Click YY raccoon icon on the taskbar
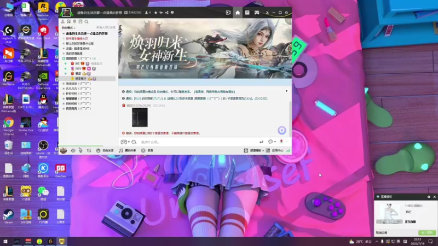The width and height of the screenshot is (438, 246). tap(61, 242)
